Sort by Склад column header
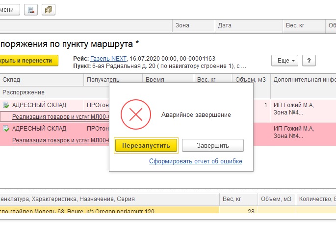The image size is (336, 247). pyautogui.click(x=11, y=80)
